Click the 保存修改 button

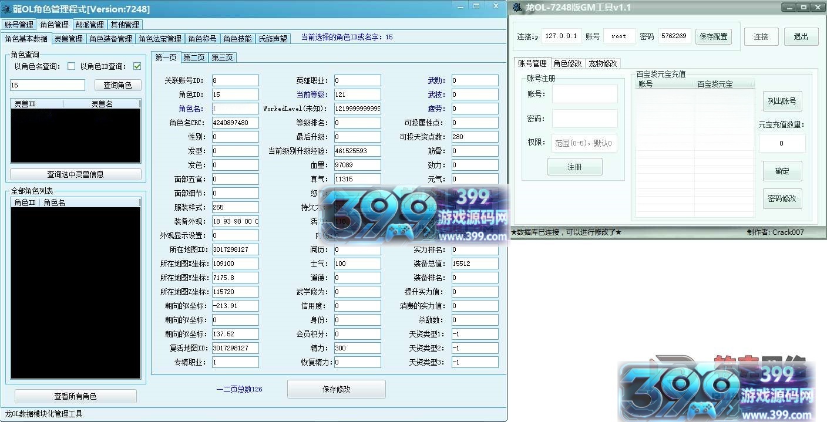tap(337, 389)
